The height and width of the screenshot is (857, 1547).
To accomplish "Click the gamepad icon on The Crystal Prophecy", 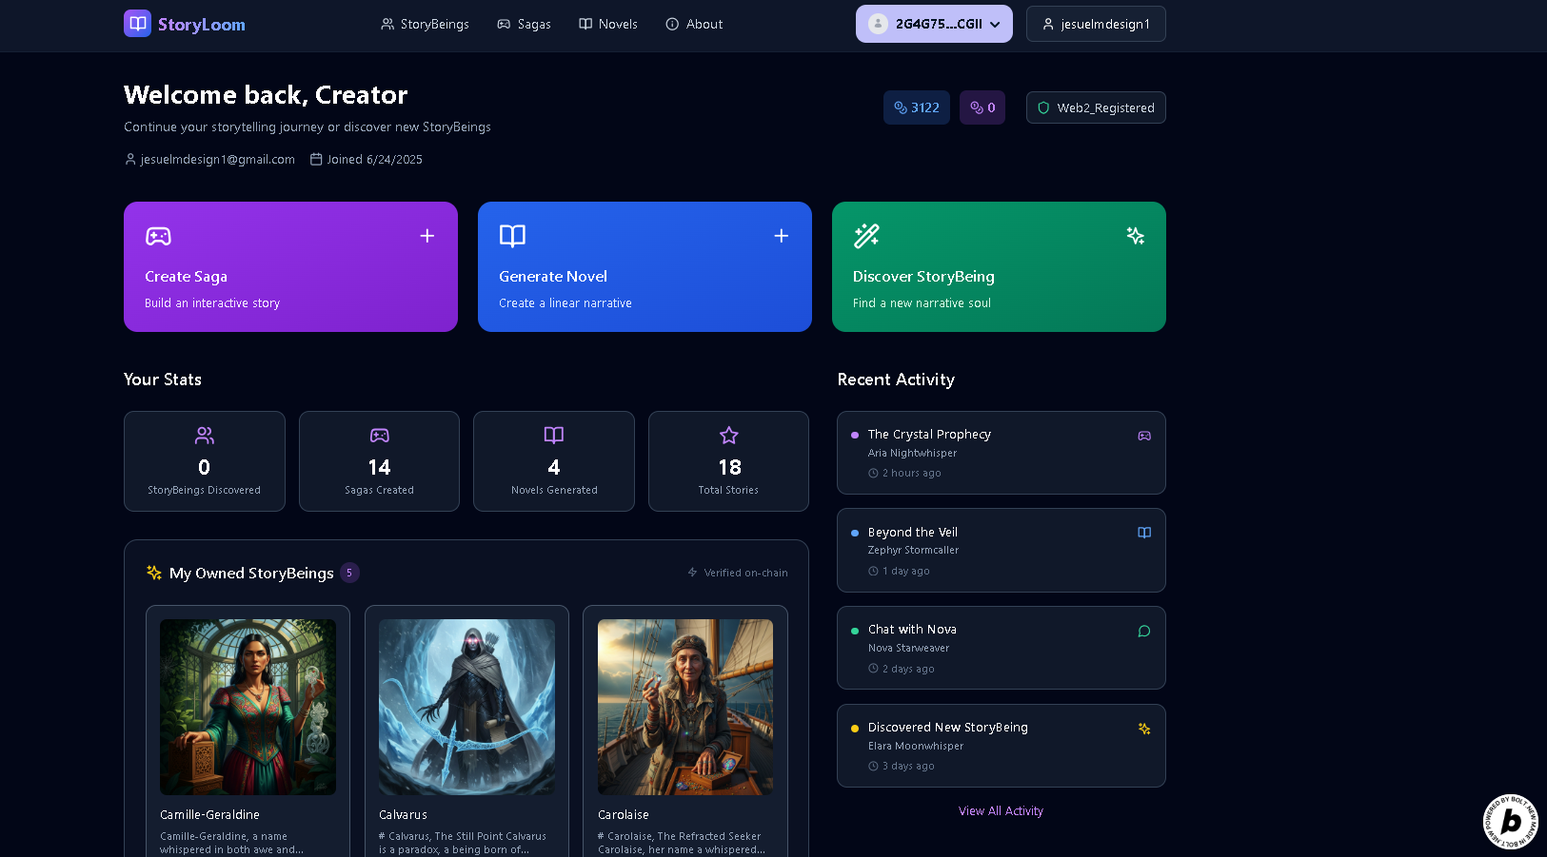I will coord(1144,436).
